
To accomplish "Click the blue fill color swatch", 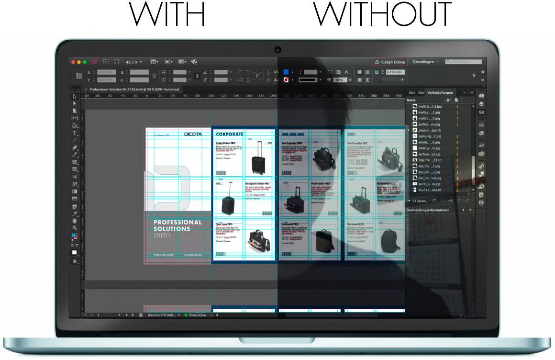I will pos(286,72).
